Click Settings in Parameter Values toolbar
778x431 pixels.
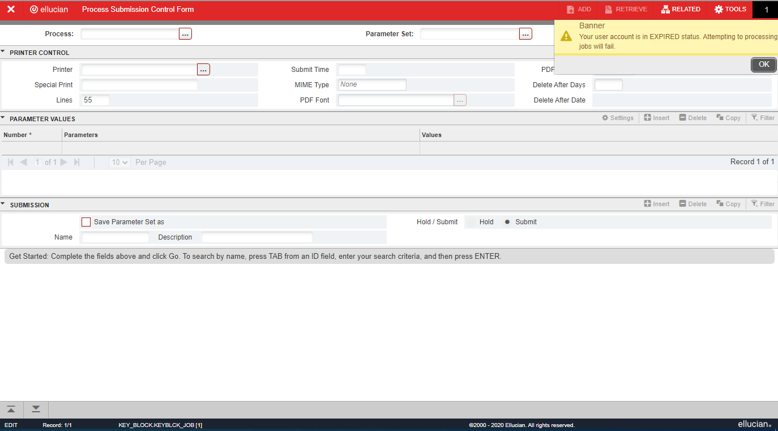point(617,118)
